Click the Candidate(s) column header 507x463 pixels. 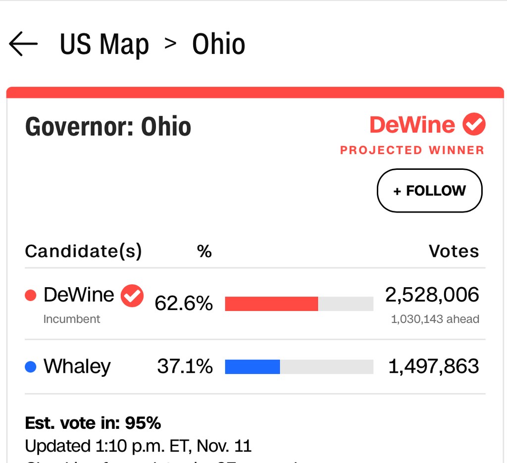click(x=83, y=252)
